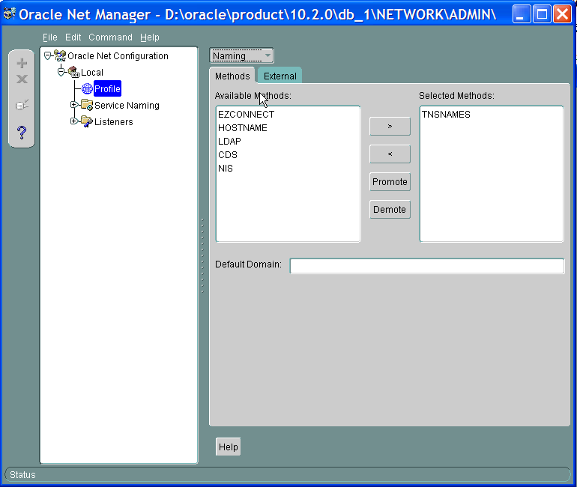Expand the Service Naming node
This screenshot has width=577, height=487.
coord(73,105)
